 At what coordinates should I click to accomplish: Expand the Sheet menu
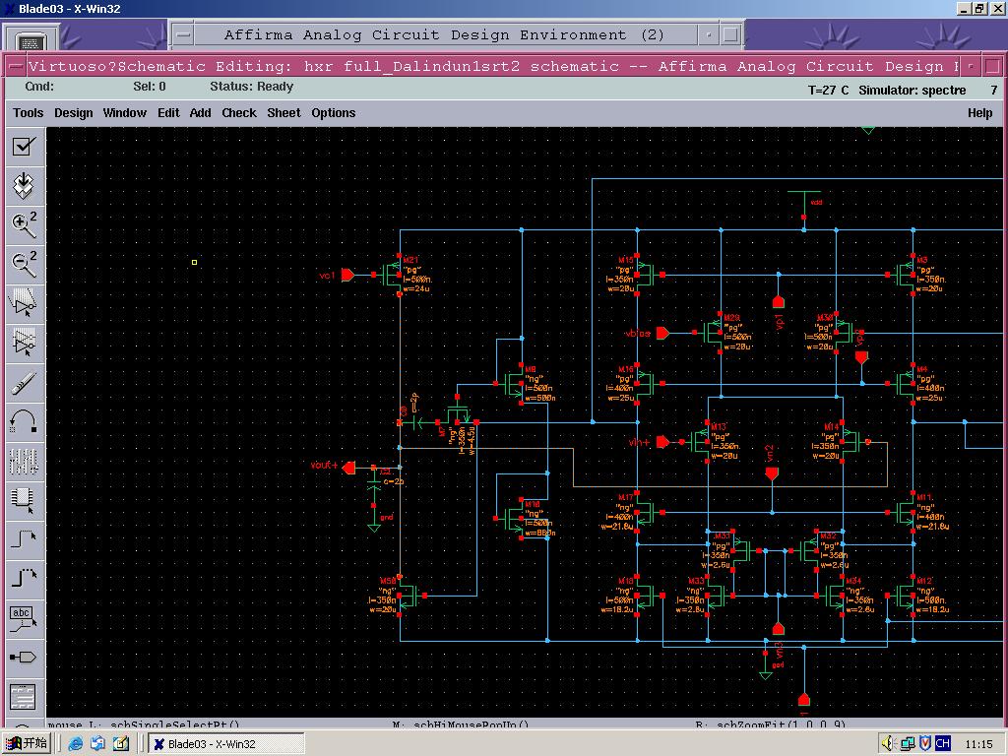283,113
